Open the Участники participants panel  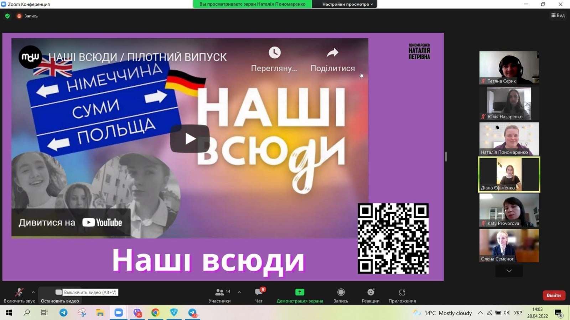pos(219,295)
